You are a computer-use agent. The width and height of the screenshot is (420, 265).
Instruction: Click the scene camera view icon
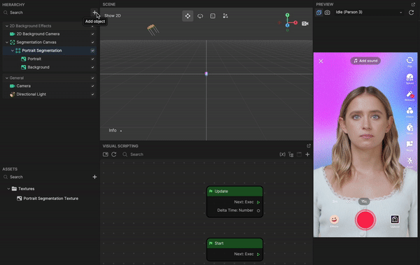click(x=305, y=24)
